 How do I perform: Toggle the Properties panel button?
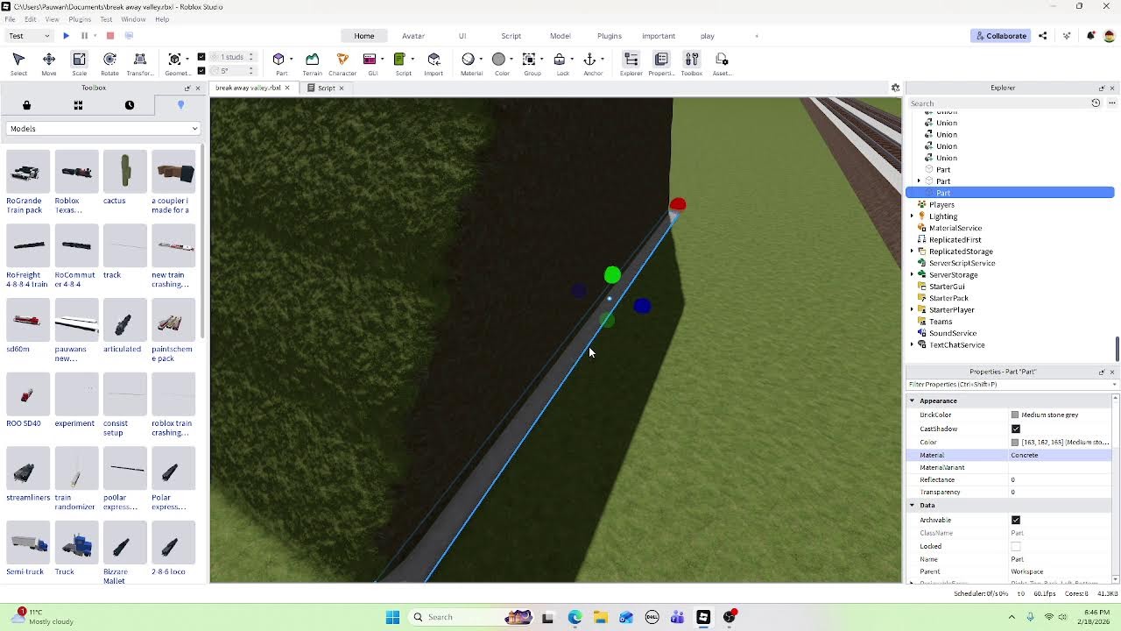point(661,63)
